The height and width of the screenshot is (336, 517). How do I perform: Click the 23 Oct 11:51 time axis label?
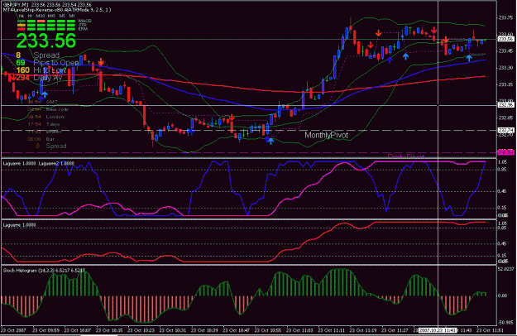coord(490,330)
